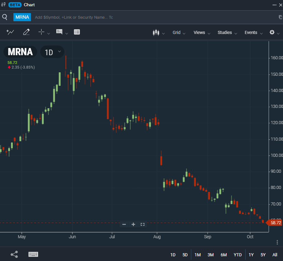Select the 5D time range
The height and width of the screenshot is (261, 283).
[185, 255]
